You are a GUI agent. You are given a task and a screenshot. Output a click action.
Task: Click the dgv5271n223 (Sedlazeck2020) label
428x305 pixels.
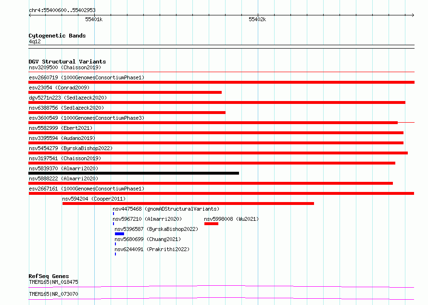click(x=68, y=98)
